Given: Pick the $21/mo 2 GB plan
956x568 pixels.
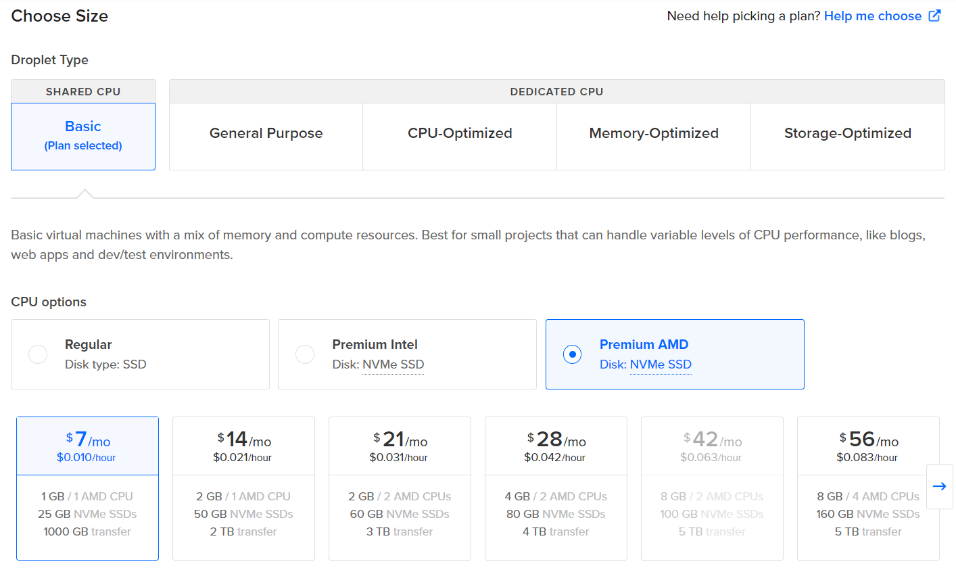Looking at the screenshot, I should 400,487.
